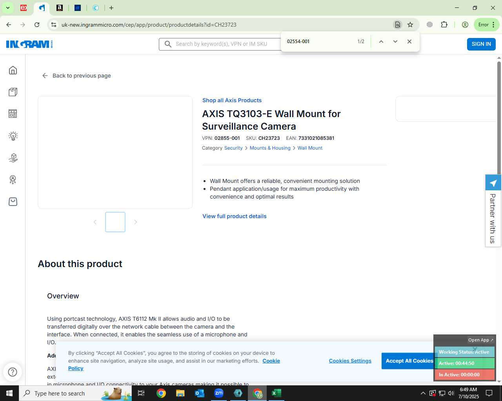Go to next find result
The height and width of the screenshot is (401, 502).
point(395,42)
